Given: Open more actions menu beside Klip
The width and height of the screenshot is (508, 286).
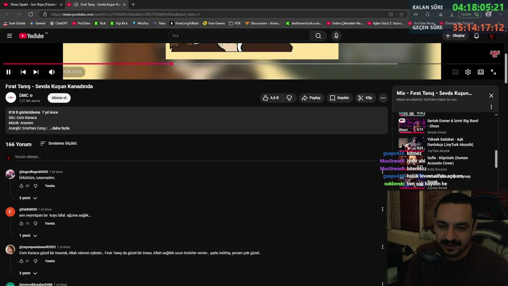Looking at the screenshot, I should tap(383, 98).
